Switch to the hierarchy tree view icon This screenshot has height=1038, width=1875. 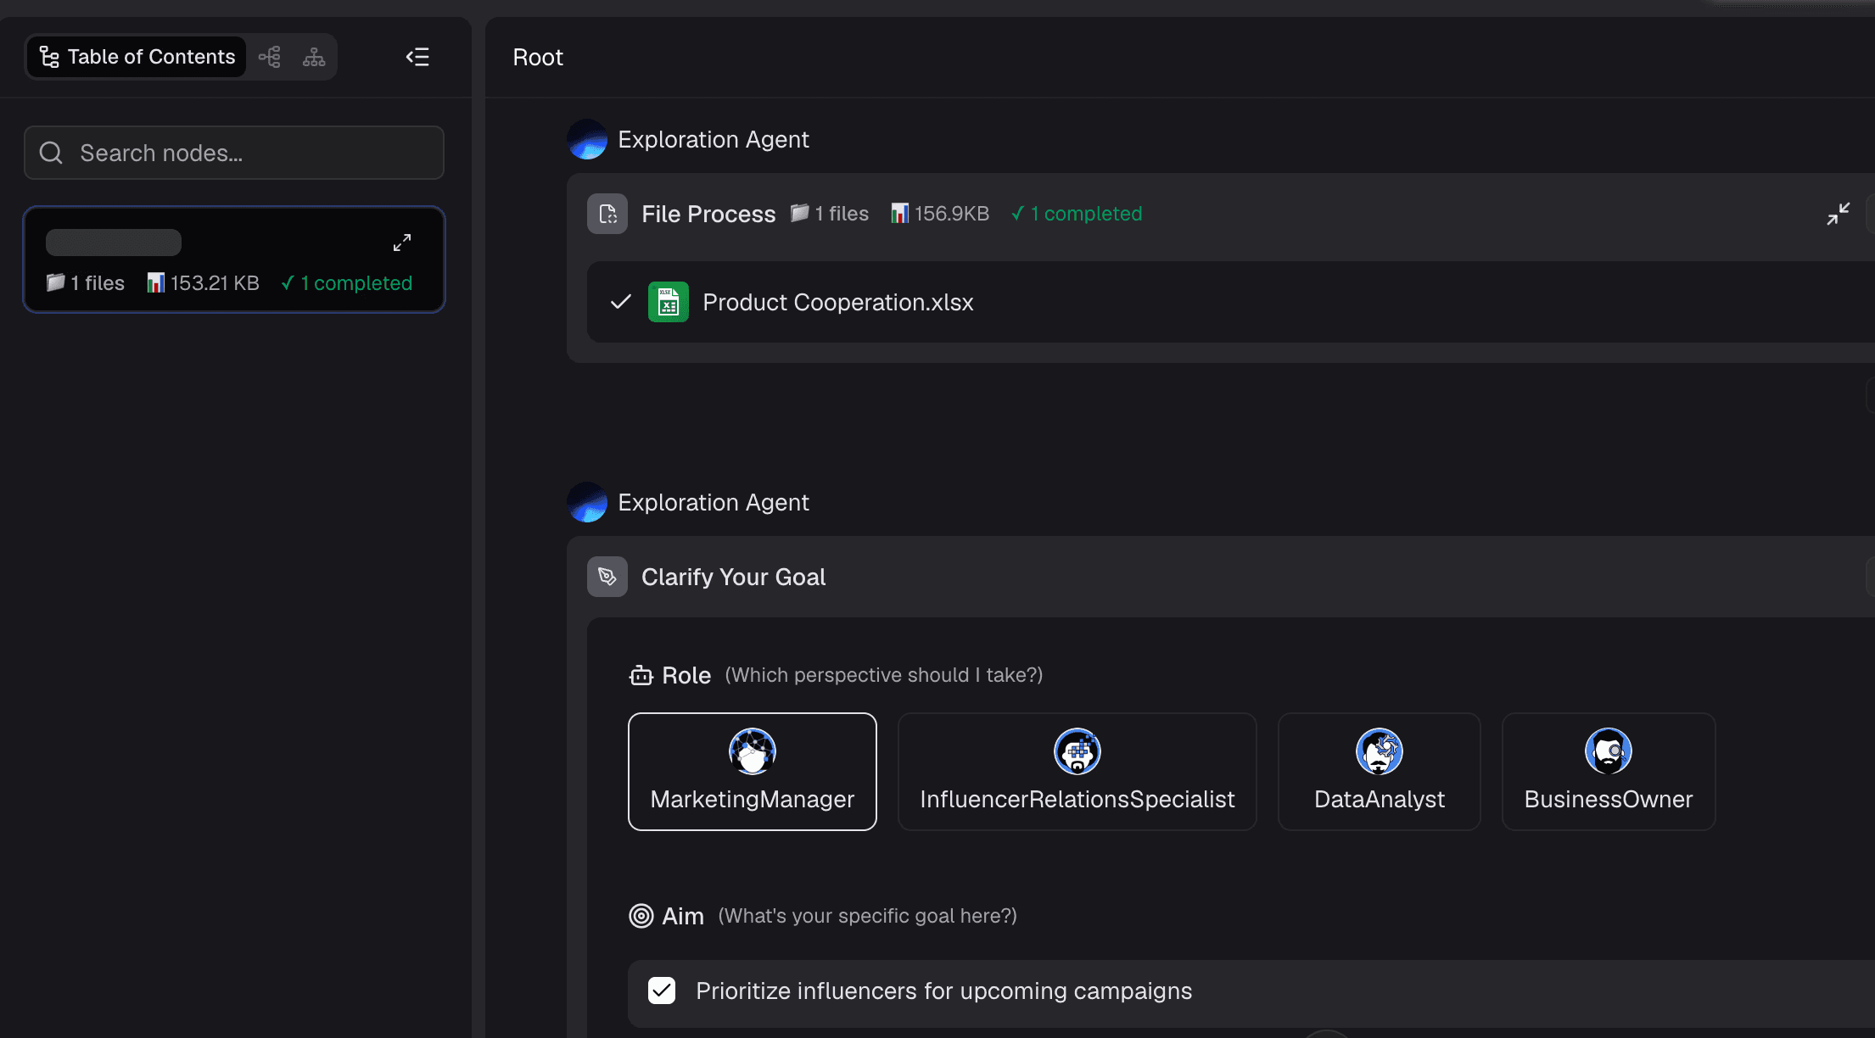314,57
